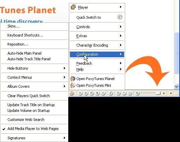Click the resize grip at toolbar corner
180x142 pixels.
tap(177, 94)
